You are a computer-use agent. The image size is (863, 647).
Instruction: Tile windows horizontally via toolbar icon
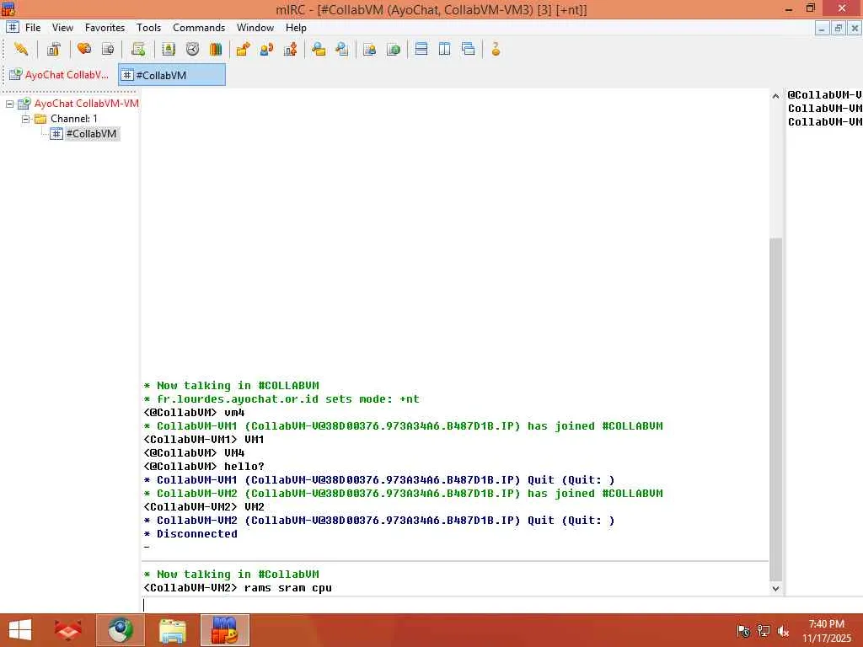click(x=421, y=50)
